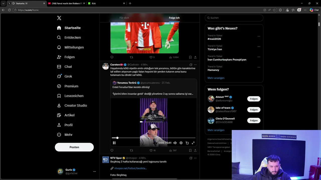Open a new browser tab
This screenshot has width=321, height=180.
pyautogui.click(x=130, y=3)
